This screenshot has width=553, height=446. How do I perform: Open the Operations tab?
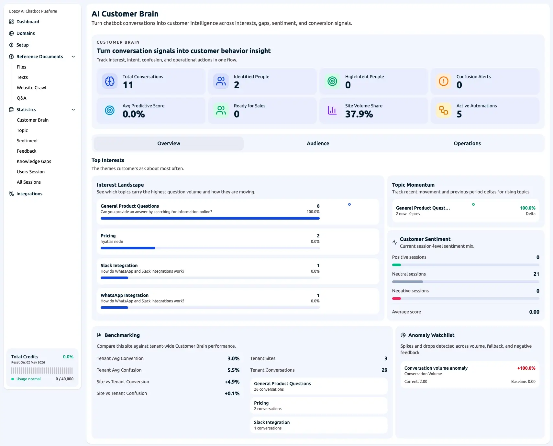[467, 143]
